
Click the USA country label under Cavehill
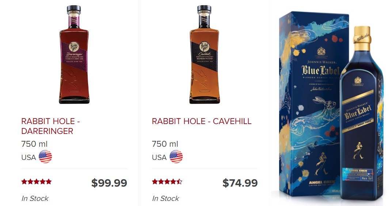tap(159, 158)
